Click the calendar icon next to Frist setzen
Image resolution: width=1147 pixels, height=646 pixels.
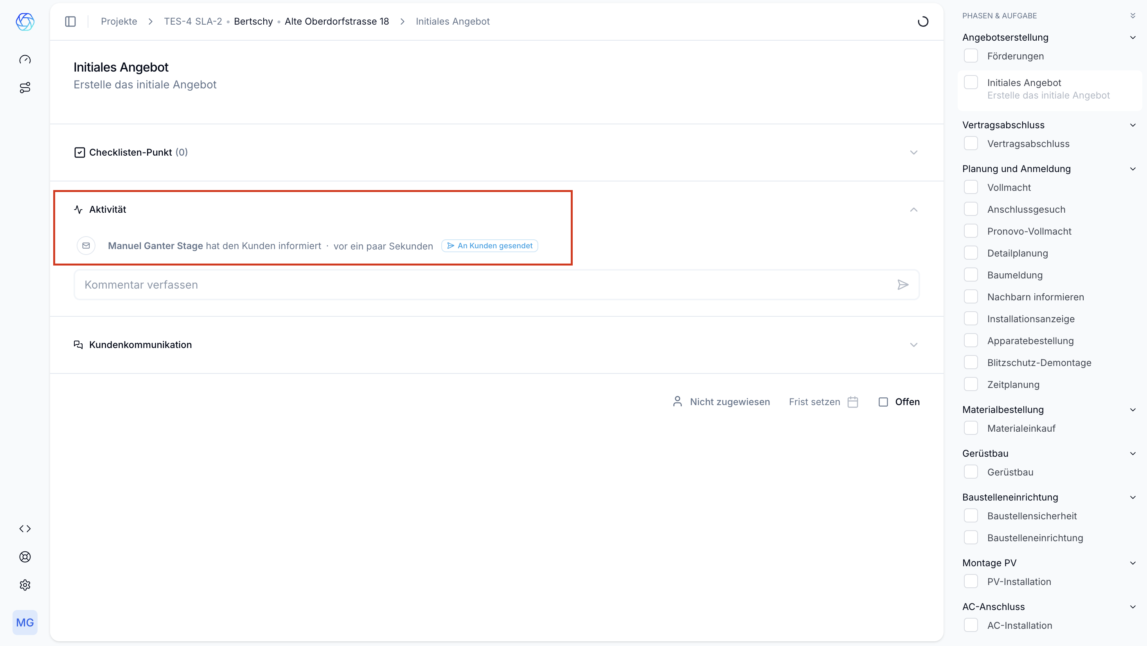coord(853,402)
